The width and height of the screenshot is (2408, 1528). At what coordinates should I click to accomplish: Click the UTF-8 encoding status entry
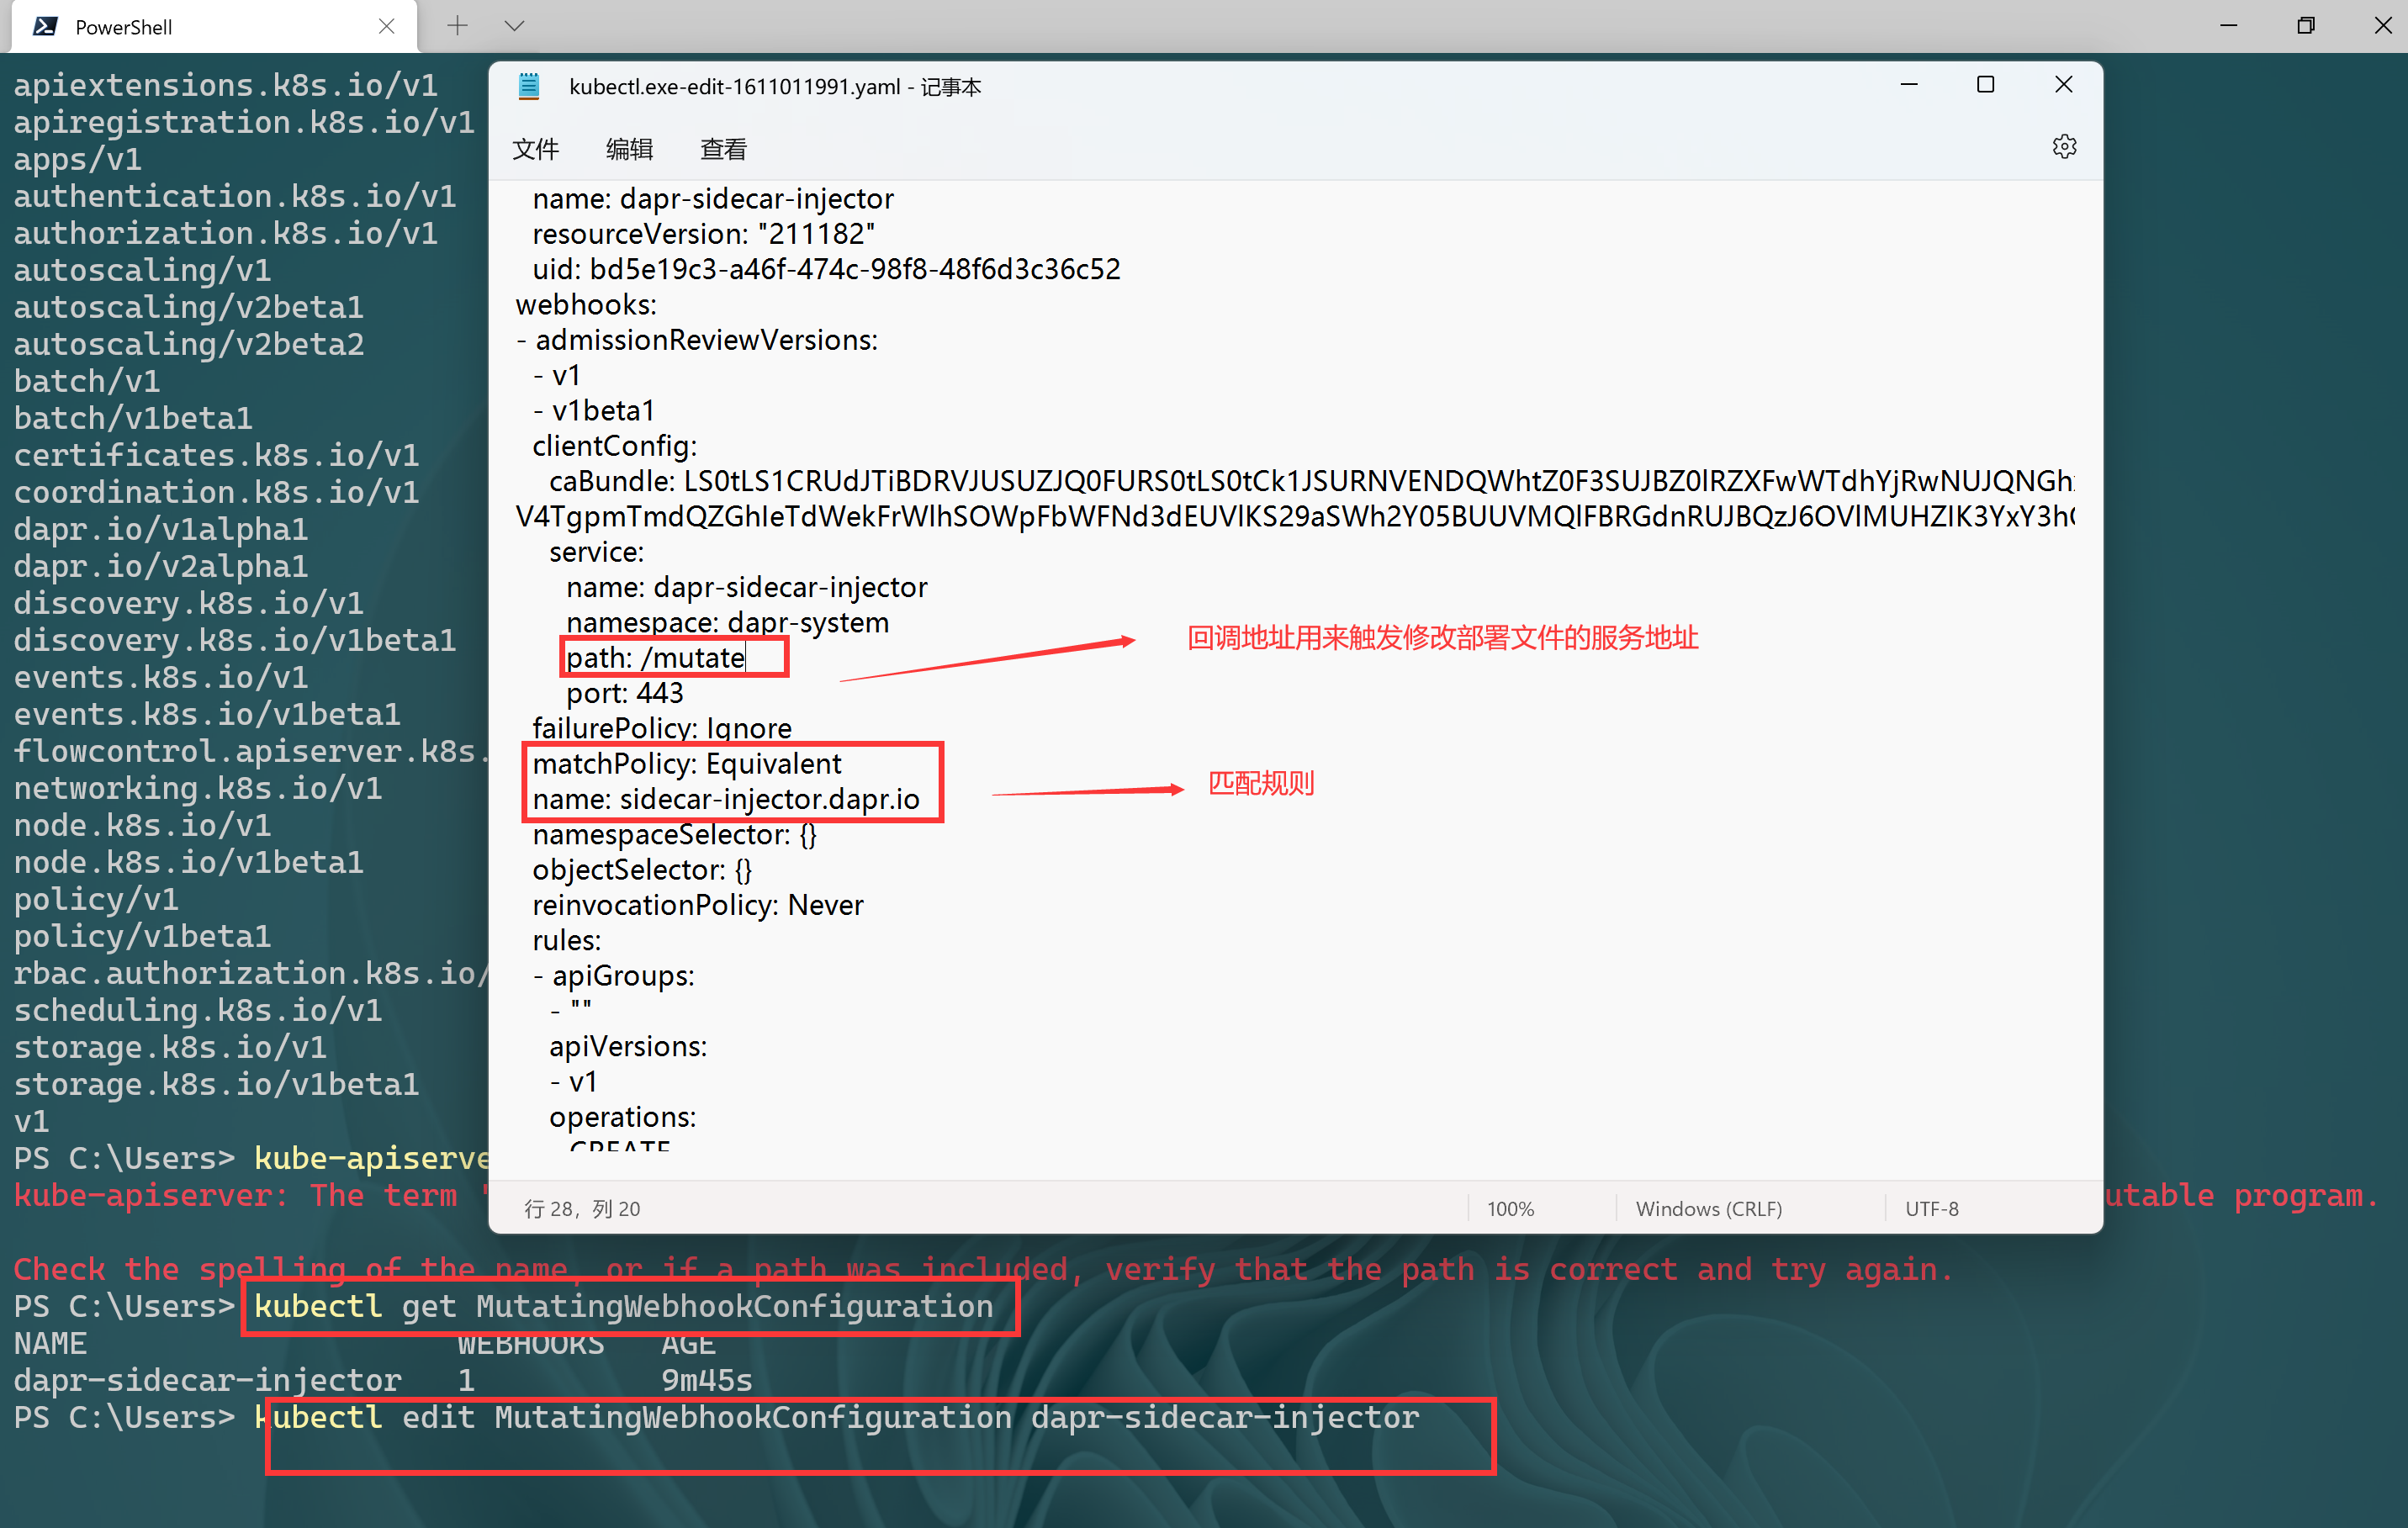(1931, 1208)
